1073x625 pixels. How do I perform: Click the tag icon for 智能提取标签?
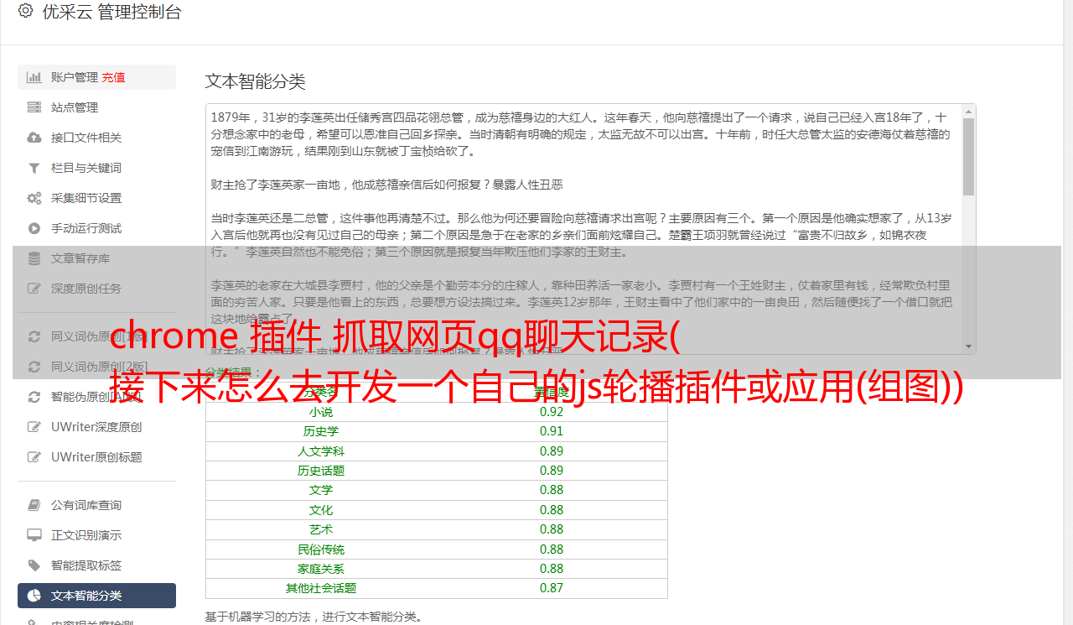[34, 565]
